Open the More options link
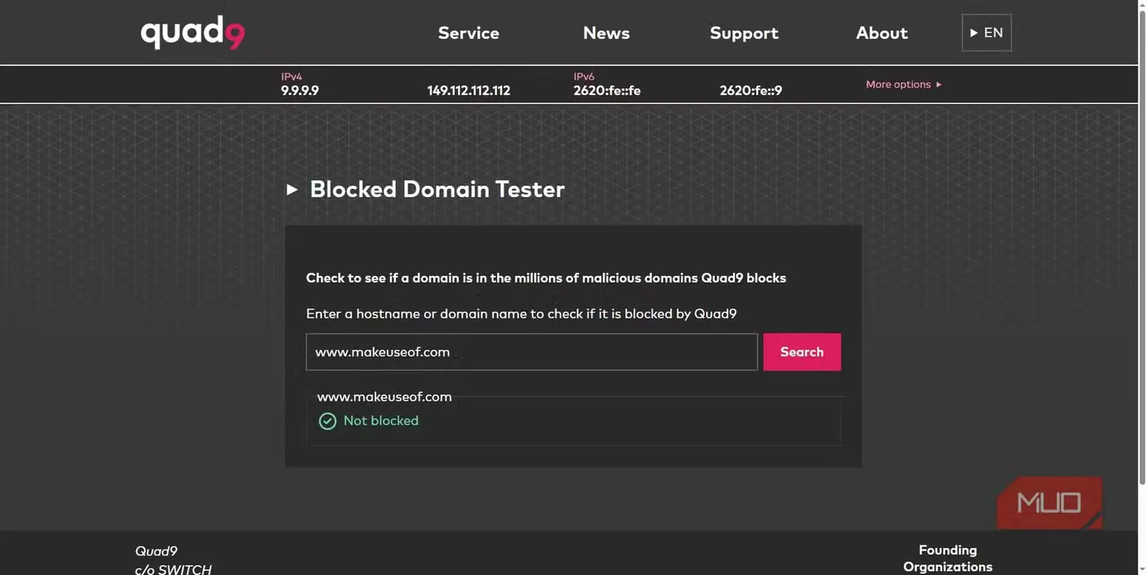1147x575 pixels. click(903, 84)
